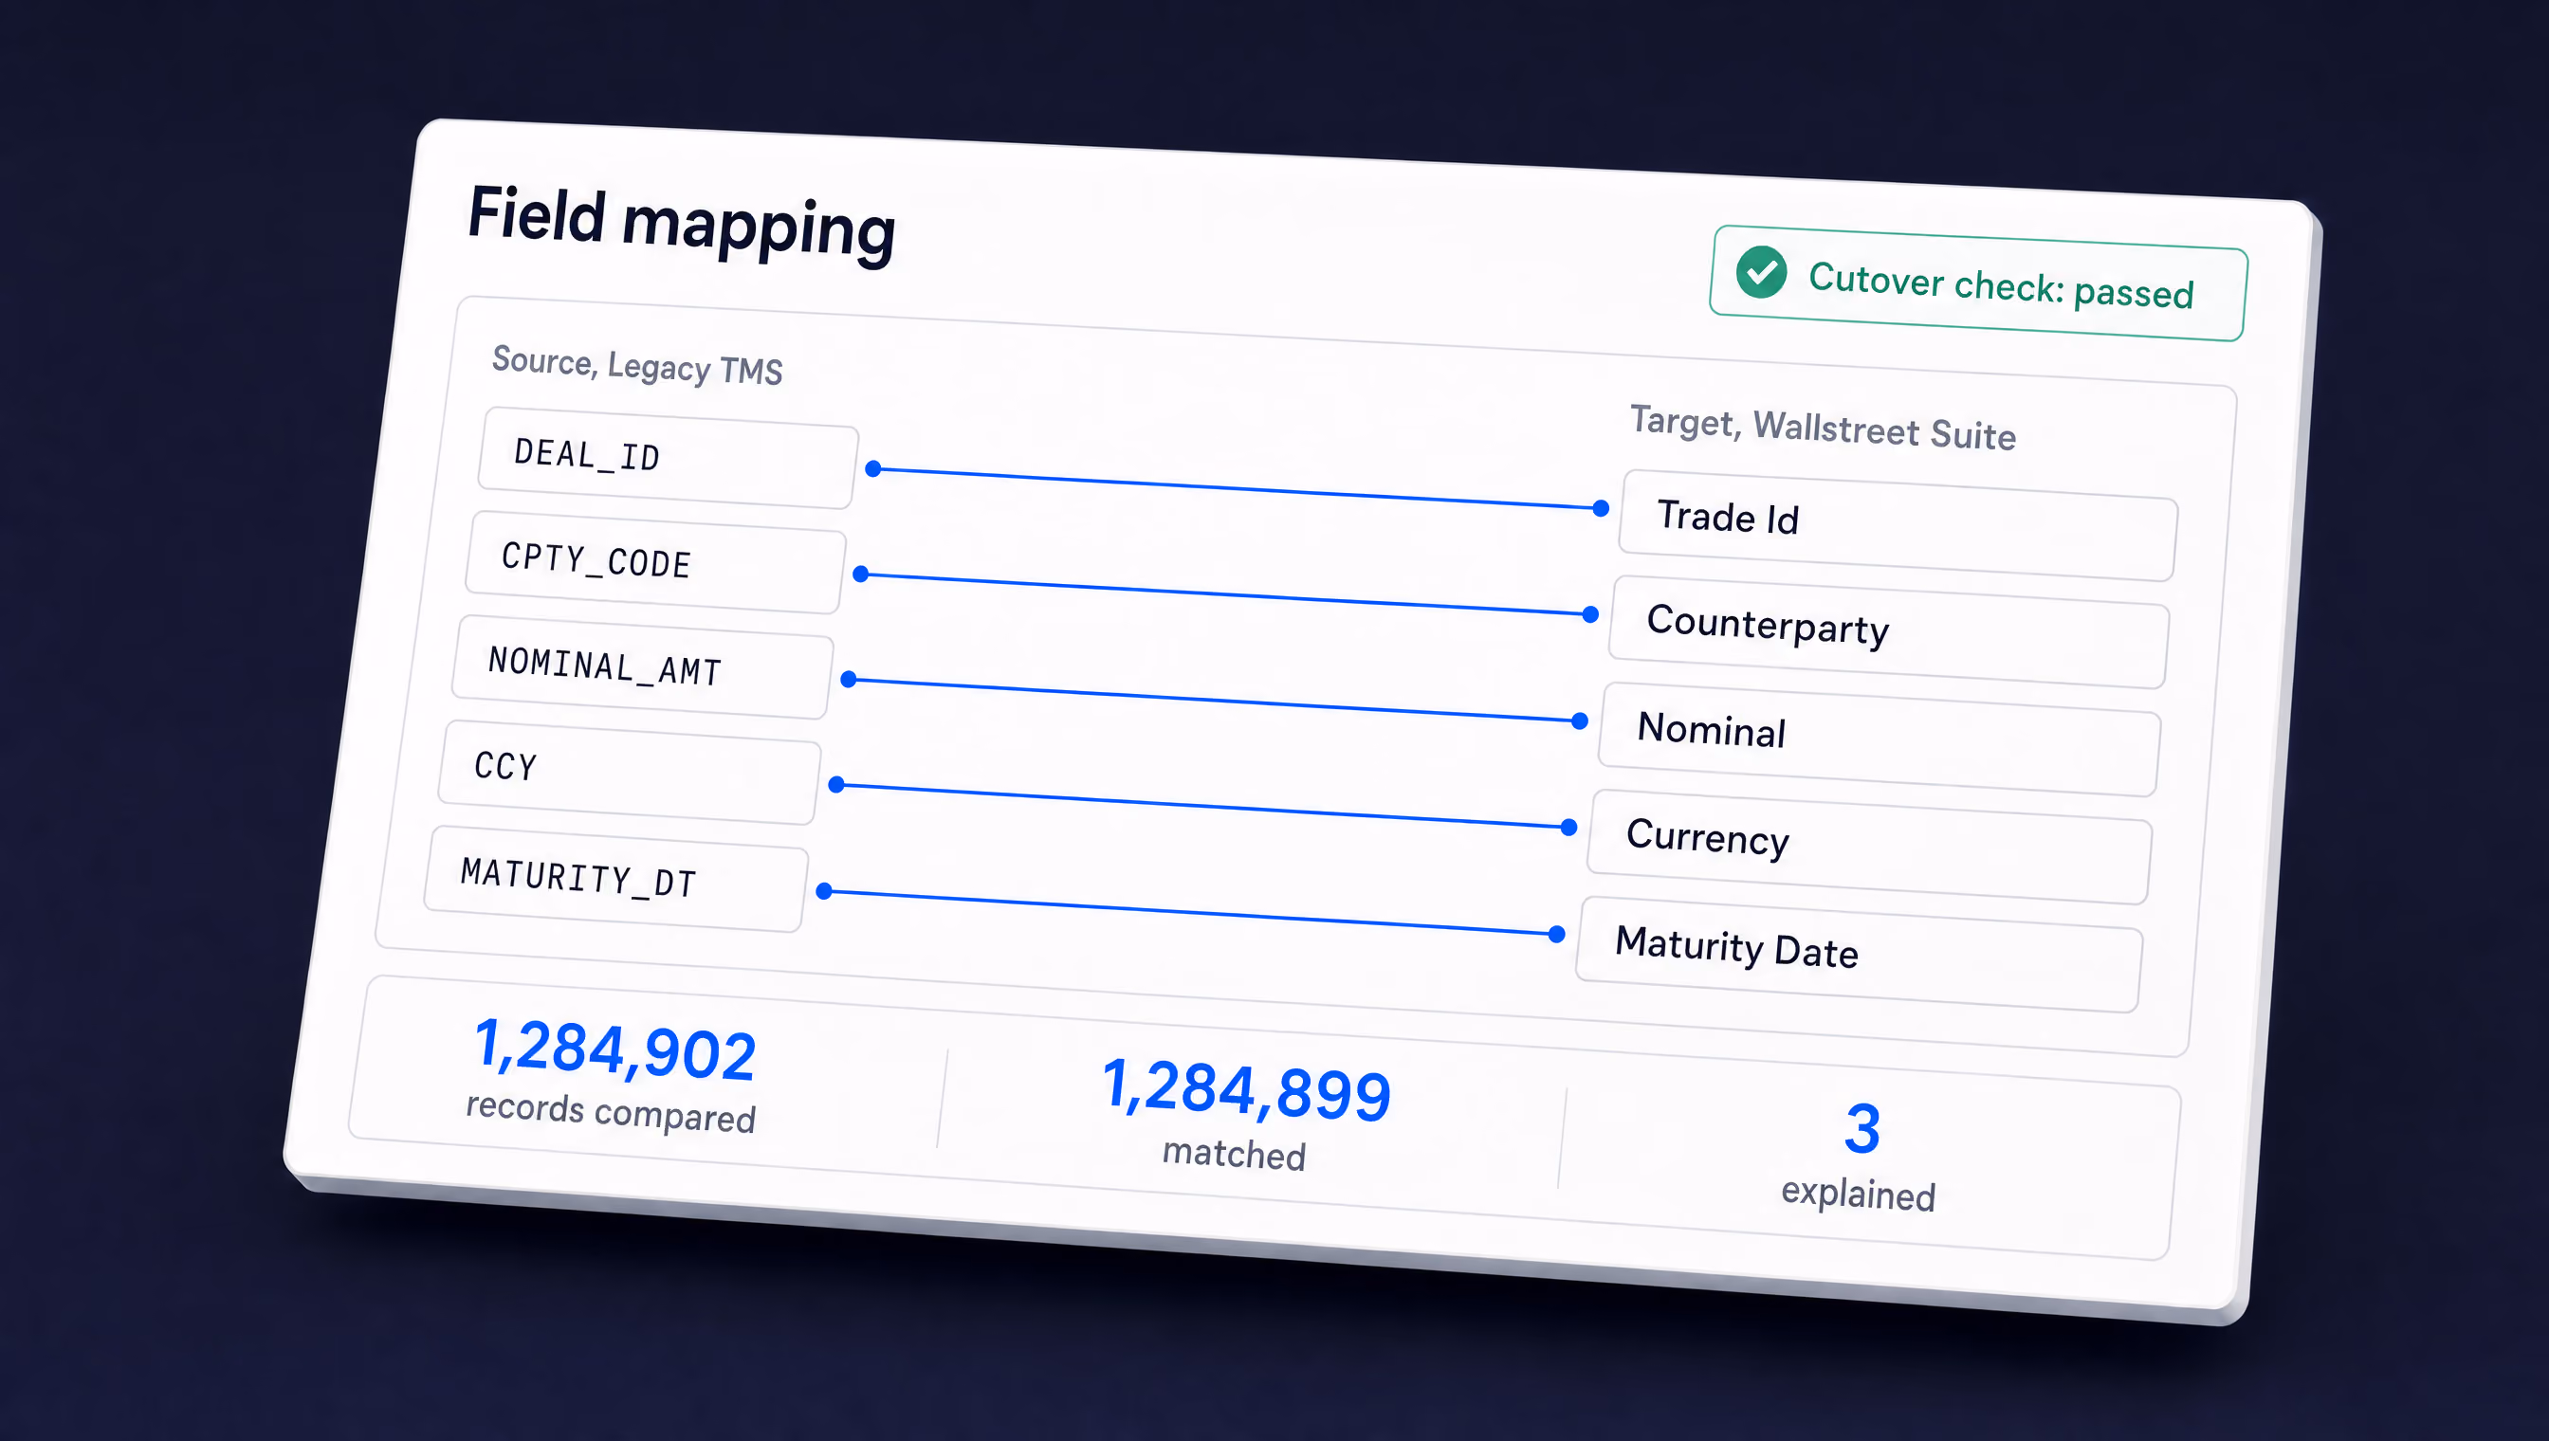
Task: Click the connector dot beside NOMINAL_AMT
Action: [849, 679]
